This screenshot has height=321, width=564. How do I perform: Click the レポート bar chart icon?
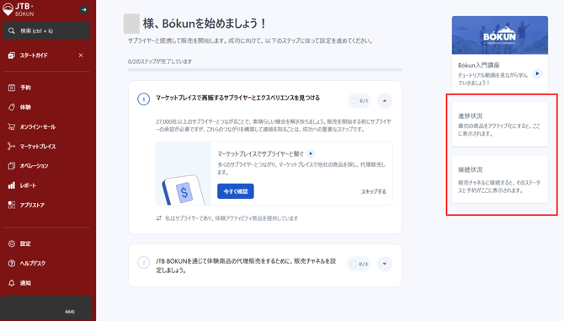[12, 185]
